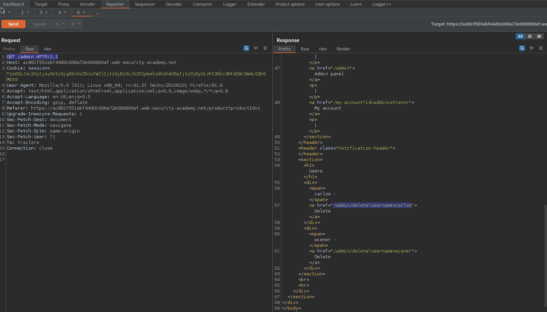Click the session cookie value text

tap(136, 76)
